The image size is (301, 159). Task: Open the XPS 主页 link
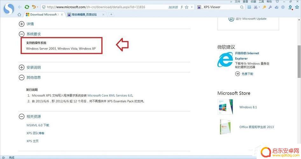(x=32, y=141)
